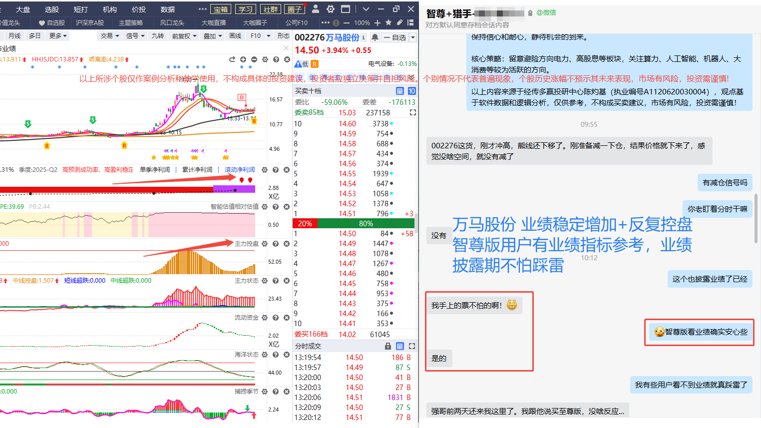The width and height of the screenshot is (761, 428).
Task: Close the 捕捞季节 indicator panel
Action: (x=287, y=392)
